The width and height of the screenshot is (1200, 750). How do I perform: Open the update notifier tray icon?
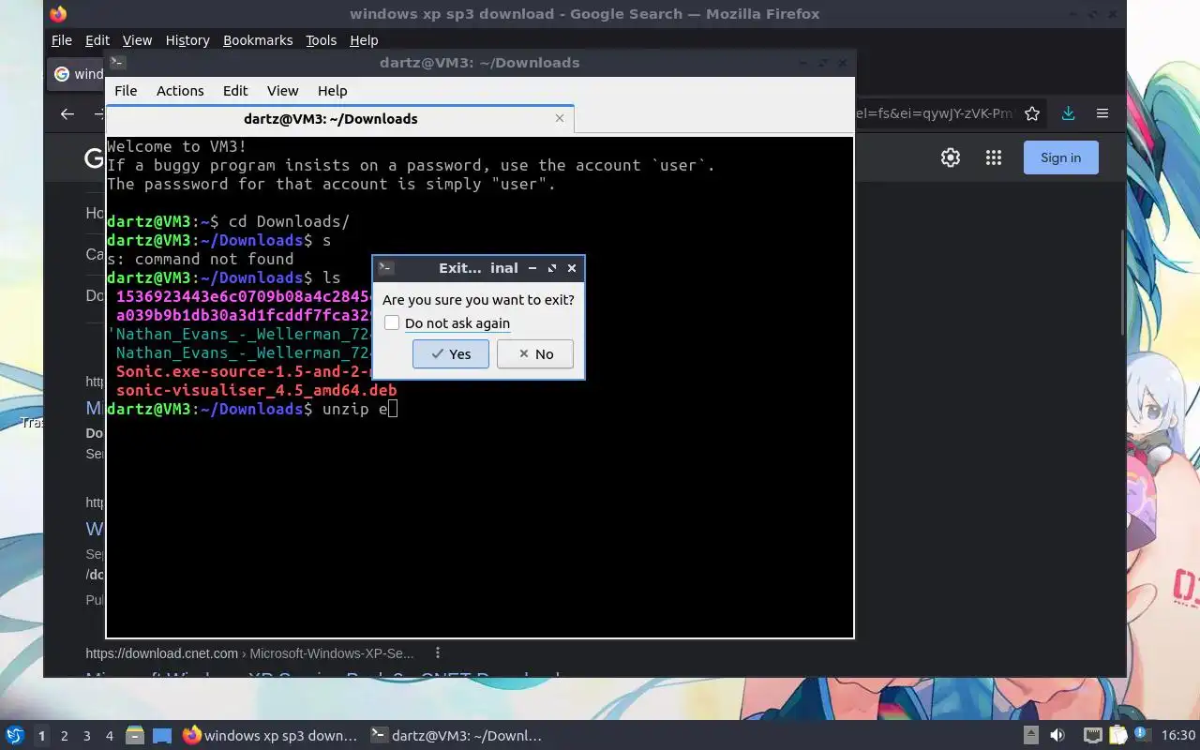pos(1142,735)
